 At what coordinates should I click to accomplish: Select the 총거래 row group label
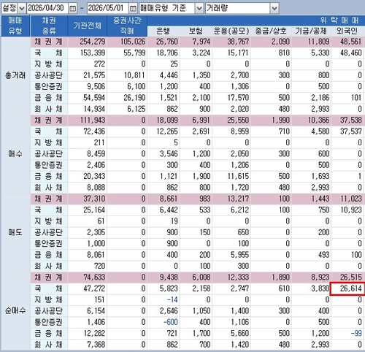(x=15, y=75)
